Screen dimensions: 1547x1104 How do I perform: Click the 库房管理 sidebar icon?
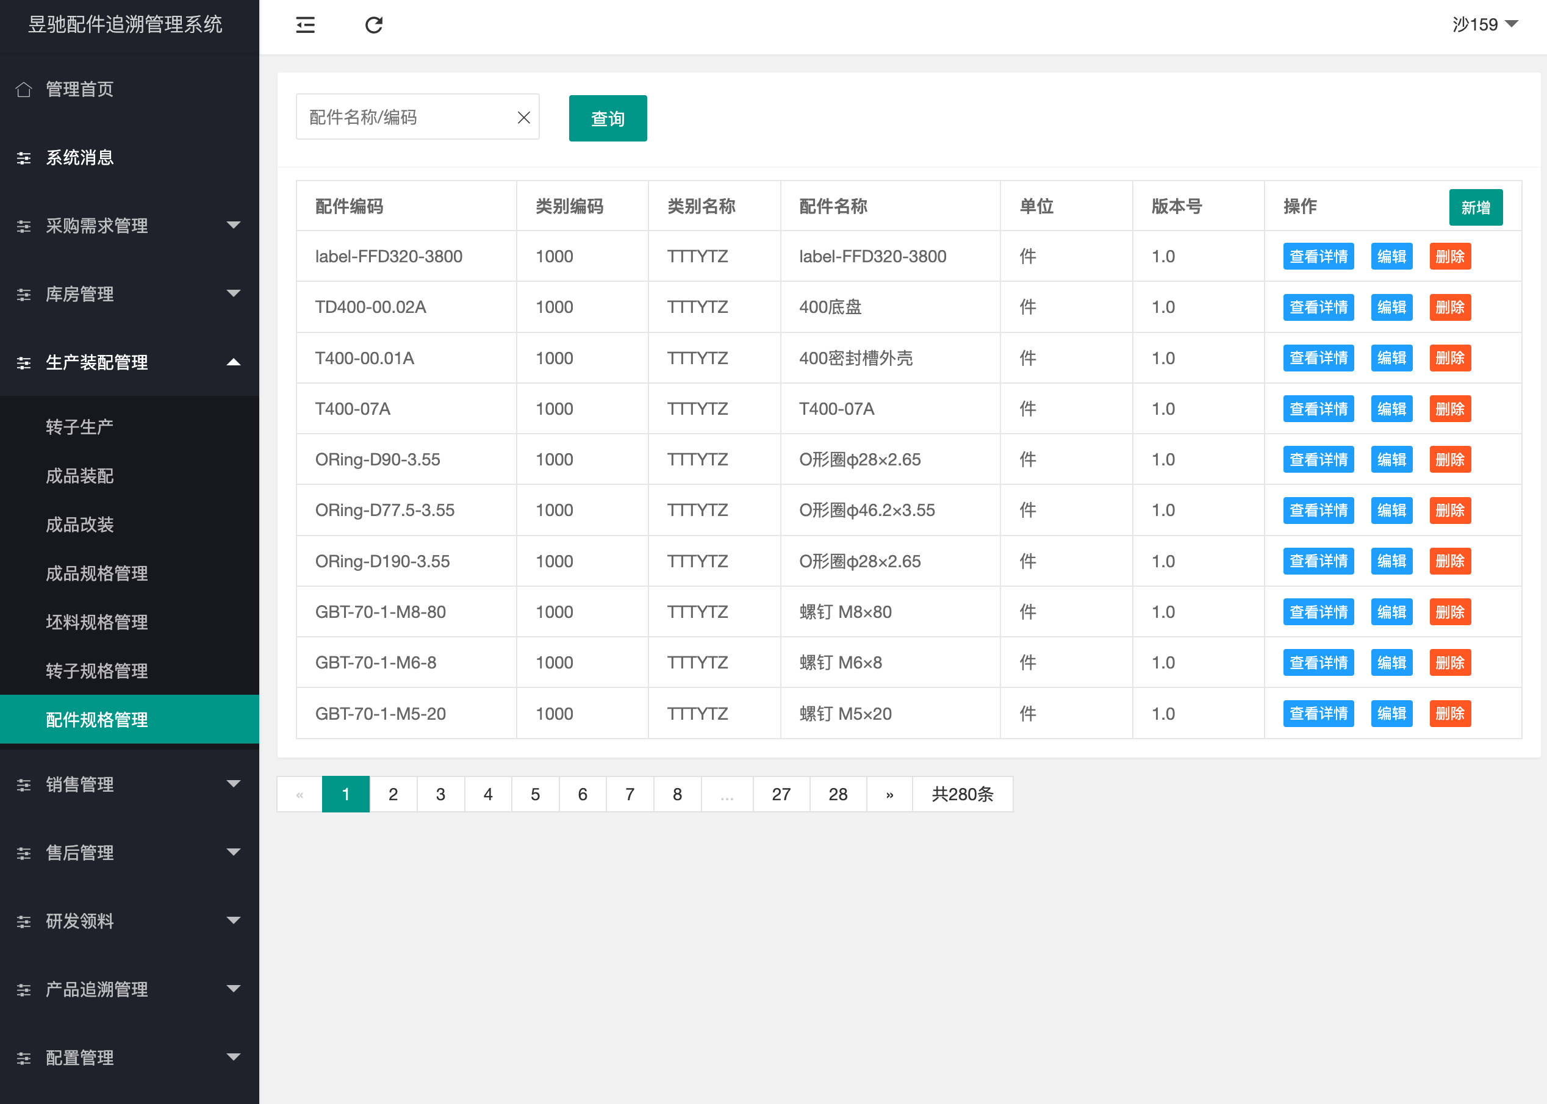pos(24,295)
